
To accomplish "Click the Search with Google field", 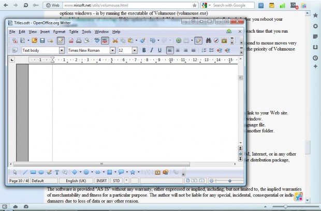I will pos(229,5).
